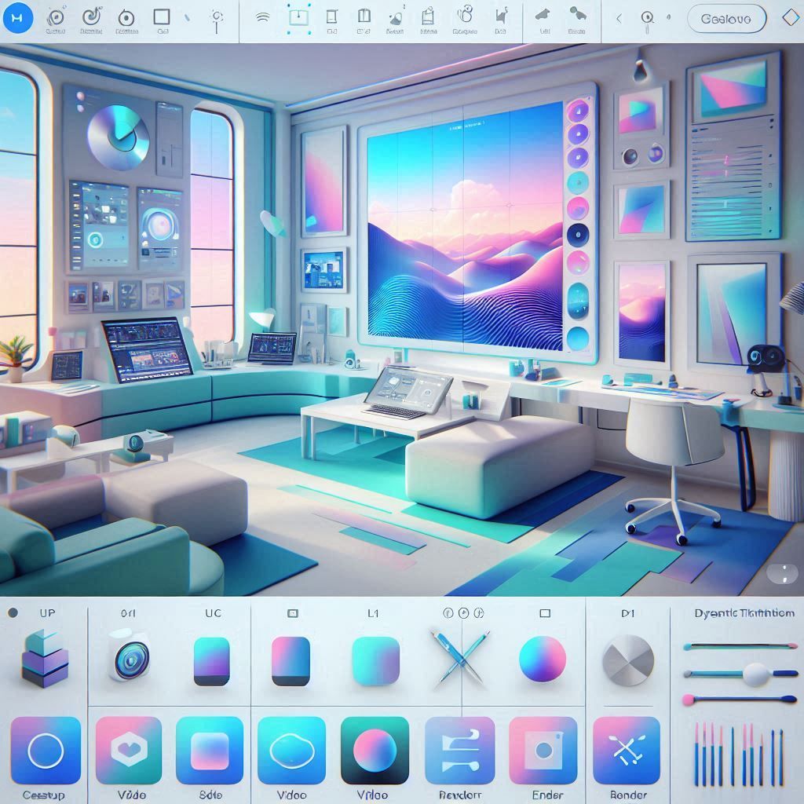Open the Bender tile with crossed tools

[x=627, y=750]
